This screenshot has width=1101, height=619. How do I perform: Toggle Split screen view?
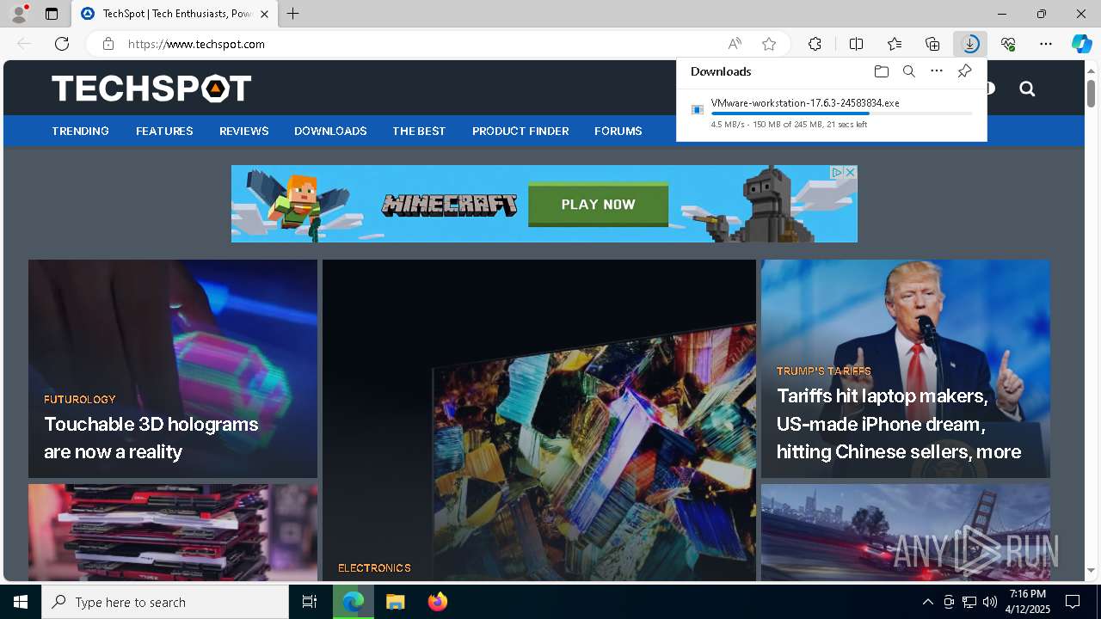(856, 44)
